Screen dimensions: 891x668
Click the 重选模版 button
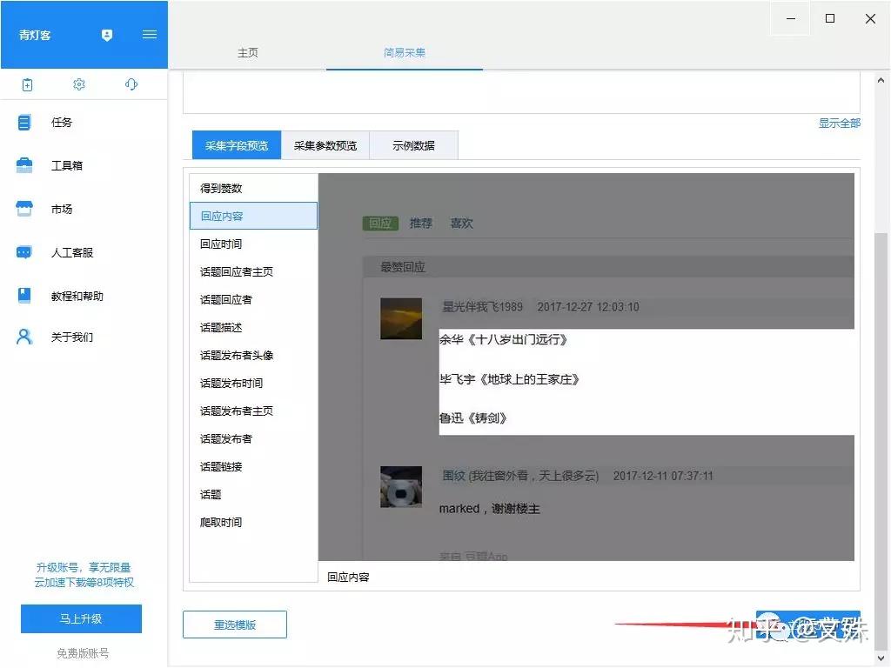(x=235, y=625)
